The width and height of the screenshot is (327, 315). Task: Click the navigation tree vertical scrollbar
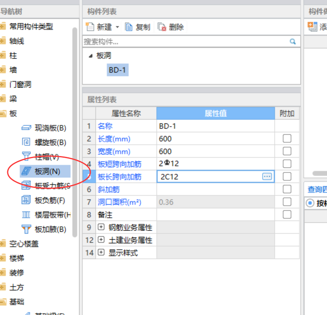pos(75,132)
